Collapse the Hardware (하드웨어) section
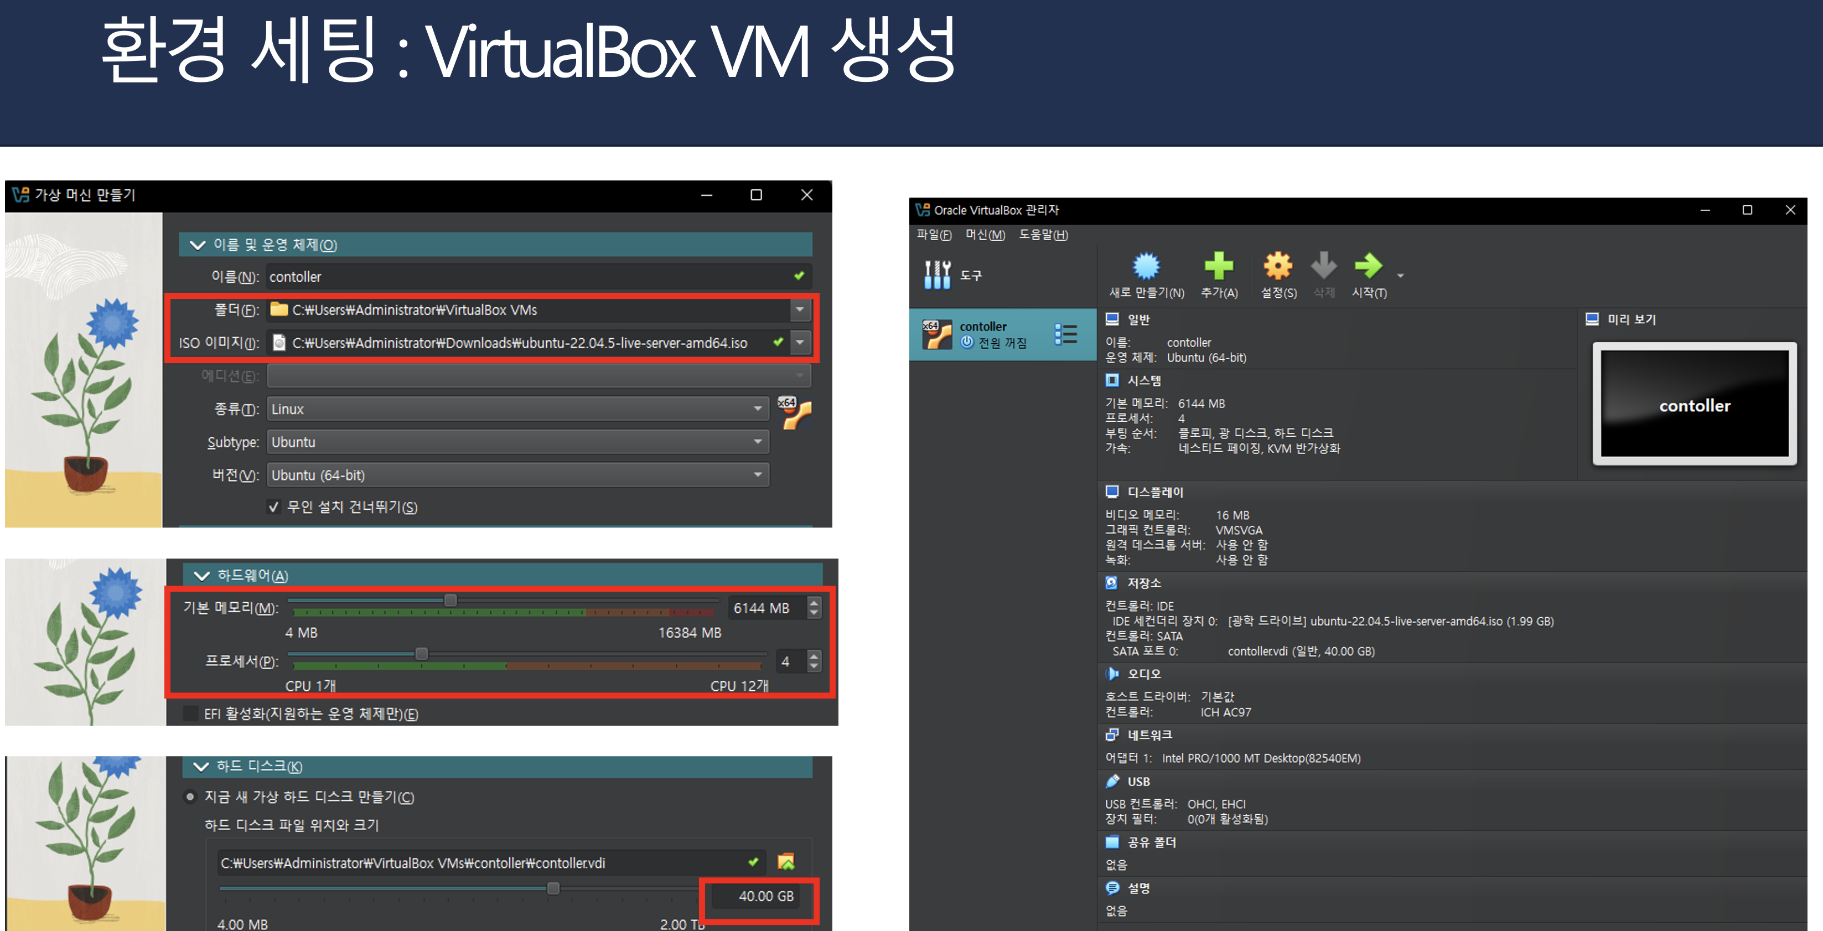 point(201,576)
